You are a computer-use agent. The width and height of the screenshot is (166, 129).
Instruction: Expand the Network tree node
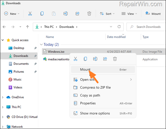tap(3, 127)
